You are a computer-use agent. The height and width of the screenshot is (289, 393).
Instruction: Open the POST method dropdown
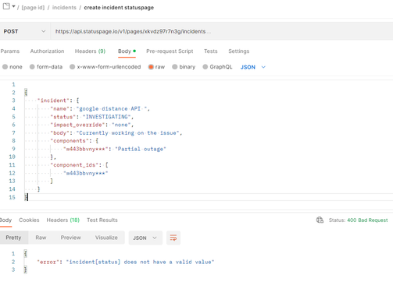point(25,31)
